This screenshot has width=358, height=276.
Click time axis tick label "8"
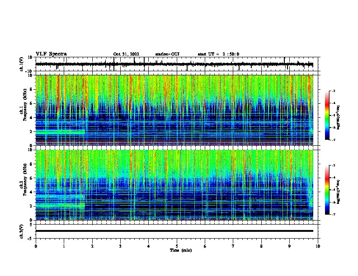(x=261, y=246)
